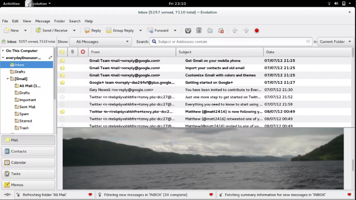Go to next message arrow
The image size is (356, 200).
coord(246,31)
